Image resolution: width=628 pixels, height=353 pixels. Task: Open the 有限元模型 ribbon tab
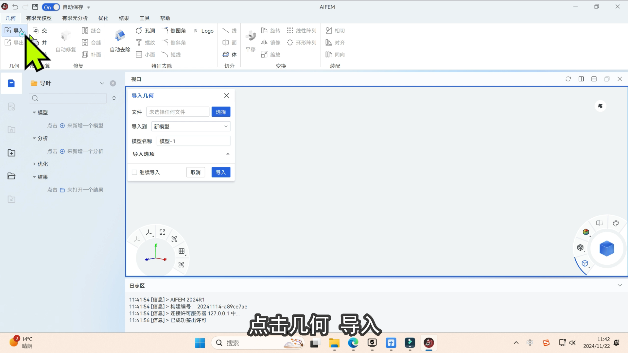[x=39, y=18]
